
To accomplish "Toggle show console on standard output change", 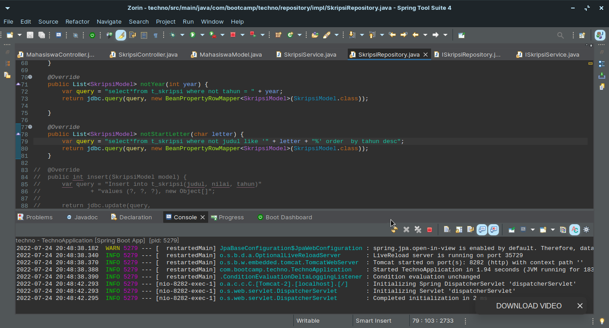I will (482, 230).
